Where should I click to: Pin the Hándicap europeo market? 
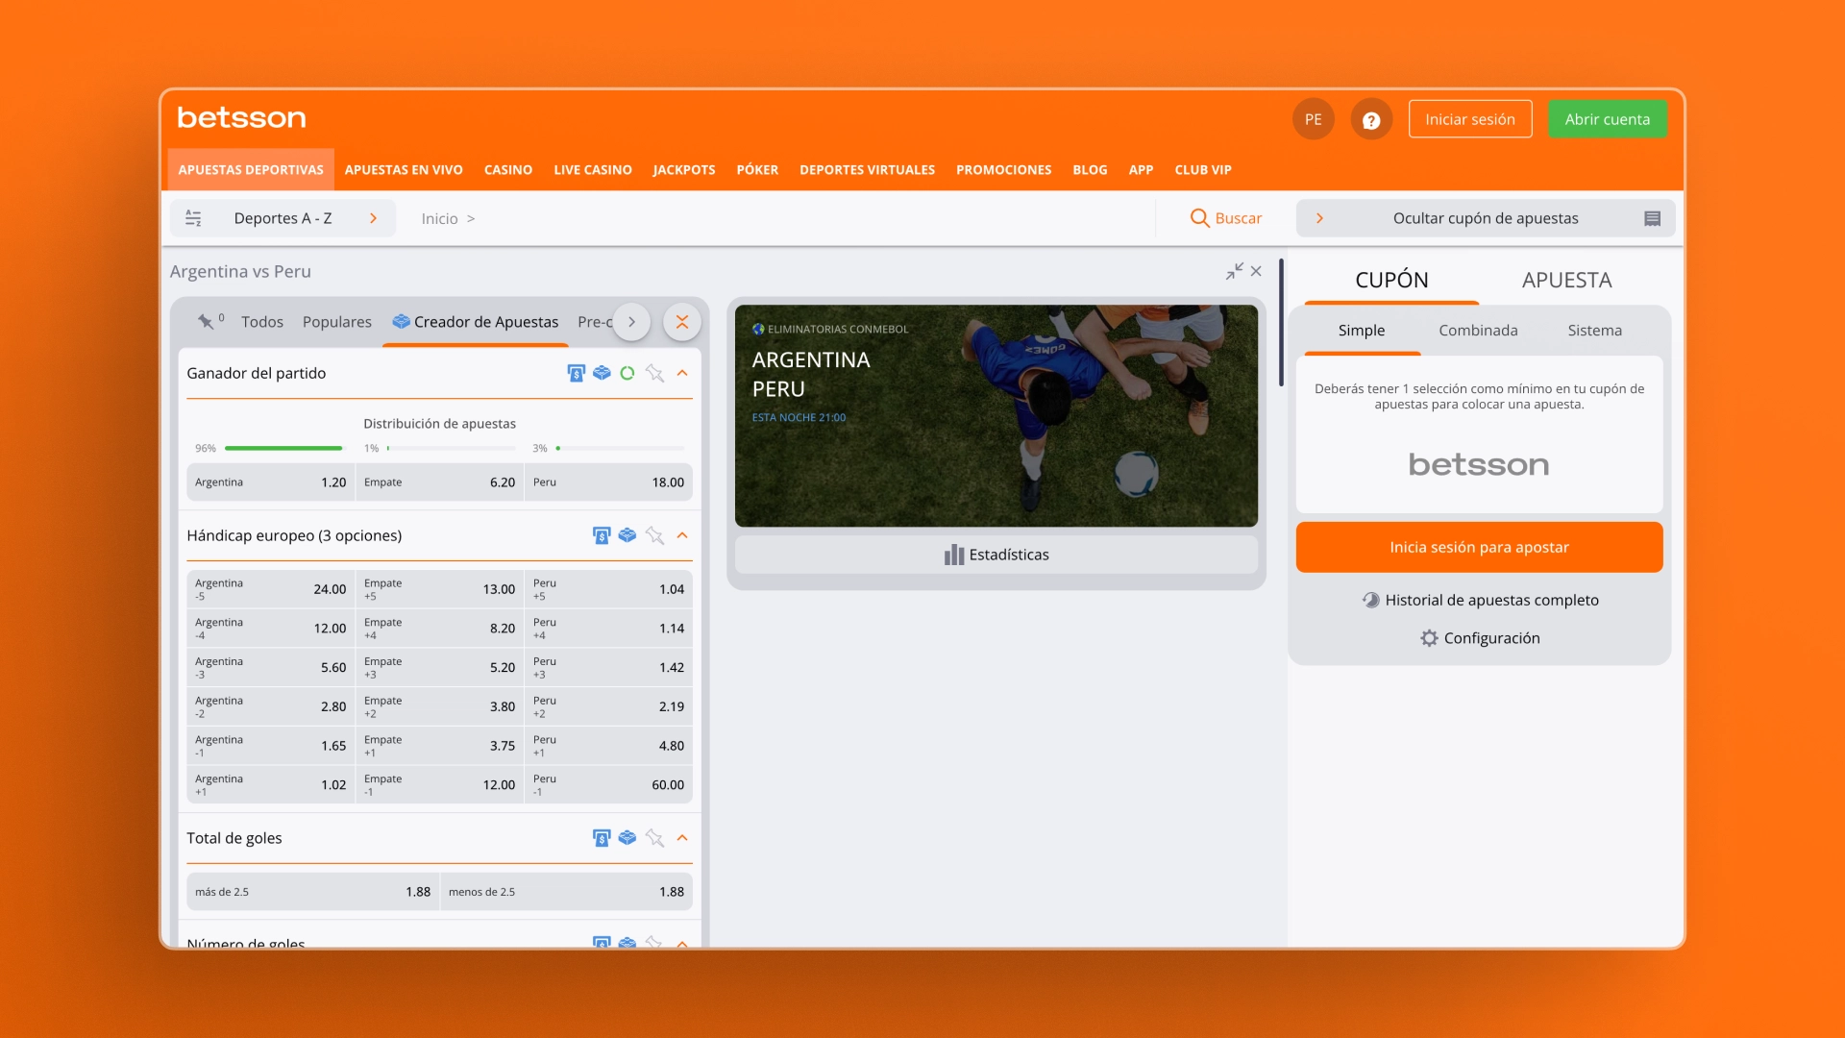pos(654,535)
